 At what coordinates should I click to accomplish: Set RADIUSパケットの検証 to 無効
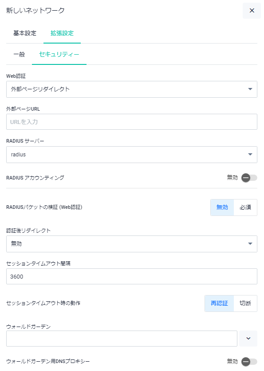(x=222, y=207)
